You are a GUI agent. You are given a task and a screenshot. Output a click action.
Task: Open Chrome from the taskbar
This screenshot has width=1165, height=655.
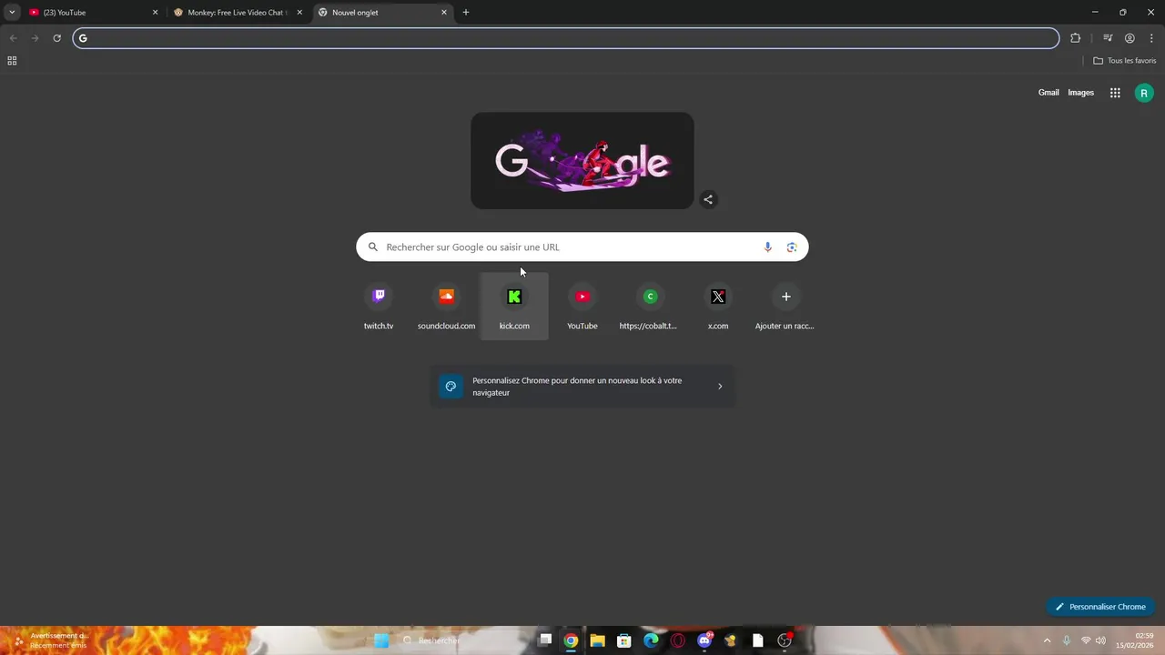point(571,640)
